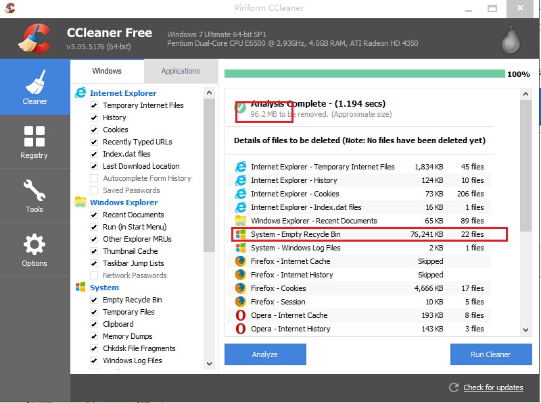Toggle Memory Dumps checkbox
541x403 pixels.
(94, 336)
